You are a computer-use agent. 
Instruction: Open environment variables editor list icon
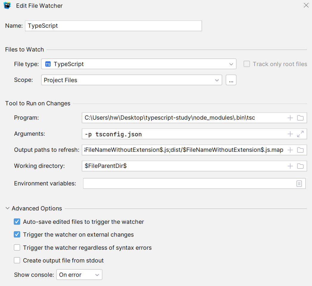coord(299,183)
